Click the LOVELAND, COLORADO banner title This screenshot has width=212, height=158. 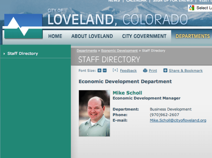[x=117, y=20]
